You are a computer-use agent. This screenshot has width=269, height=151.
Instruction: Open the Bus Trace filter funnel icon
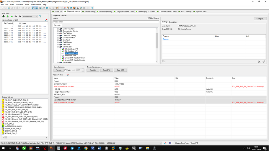tap(40, 17)
